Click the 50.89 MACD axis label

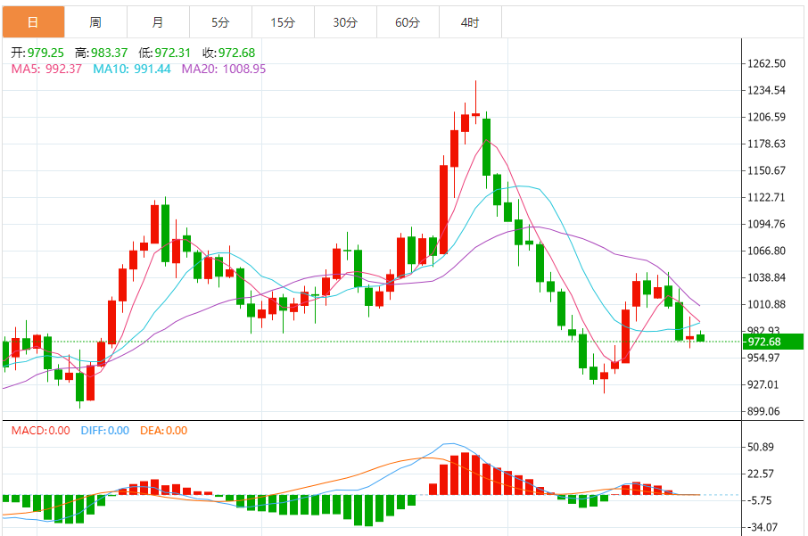pyautogui.click(x=761, y=447)
